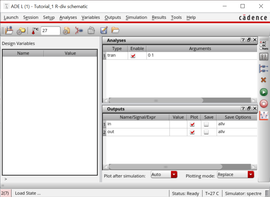Click the Analyses panel help icon
Screen dimensions: 270x197
click(243, 40)
